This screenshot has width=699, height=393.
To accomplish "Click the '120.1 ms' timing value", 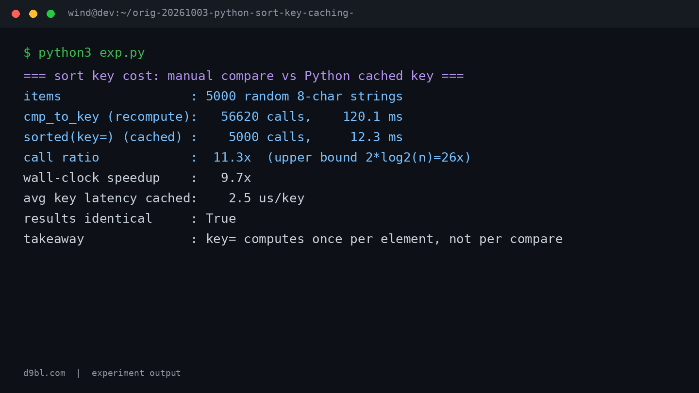I will 373,117.
